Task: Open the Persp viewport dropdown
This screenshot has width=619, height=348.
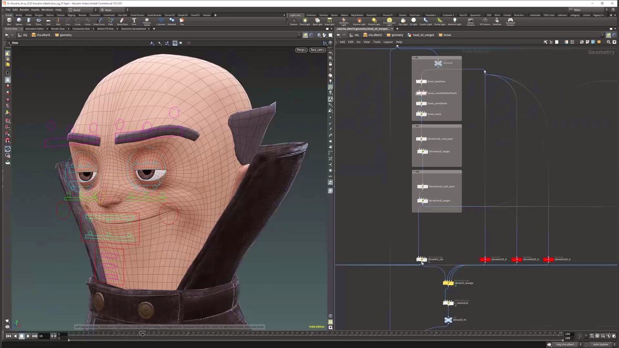Action: (301, 50)
